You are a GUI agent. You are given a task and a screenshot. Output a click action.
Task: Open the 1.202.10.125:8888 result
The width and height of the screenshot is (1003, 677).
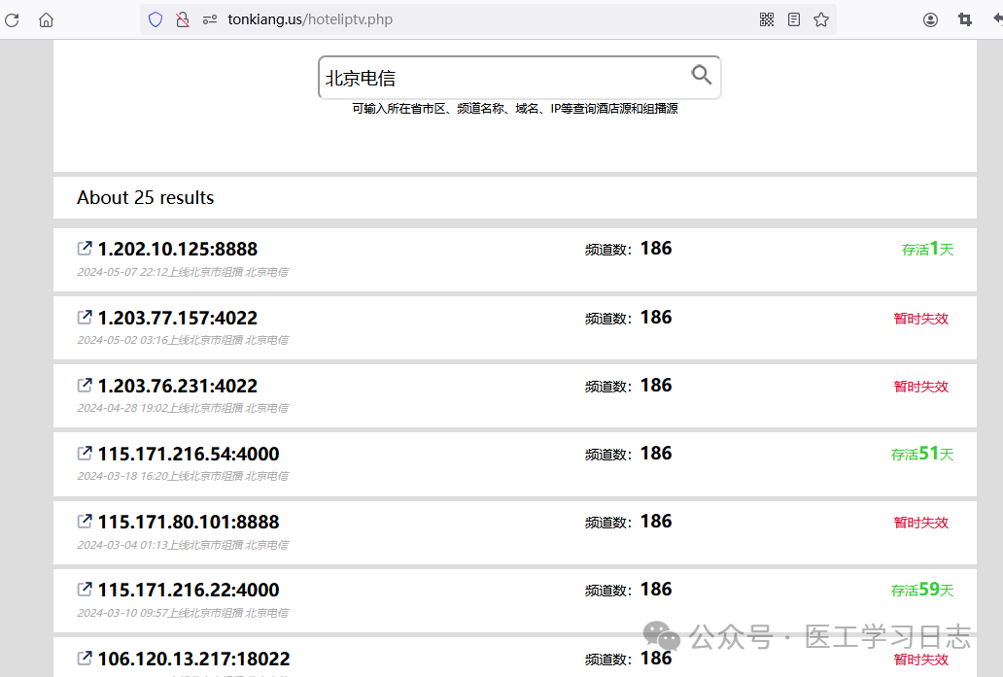pyautogui.click(x=178, y=249)
